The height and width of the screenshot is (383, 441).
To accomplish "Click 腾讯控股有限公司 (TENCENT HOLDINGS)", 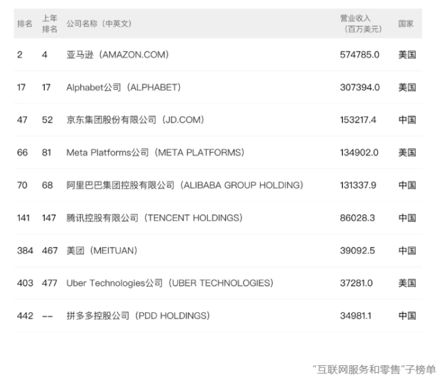I will pyautogui.click(x=154, y=218).
